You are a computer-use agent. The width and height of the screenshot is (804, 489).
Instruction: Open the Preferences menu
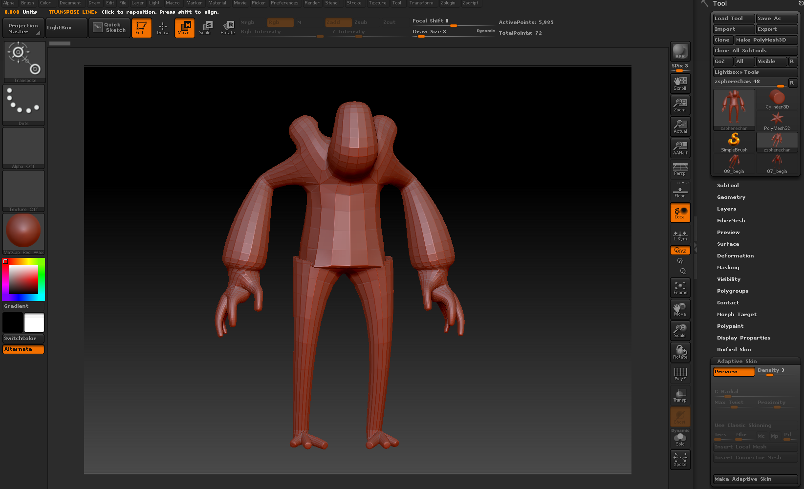(x=284, y=3)
